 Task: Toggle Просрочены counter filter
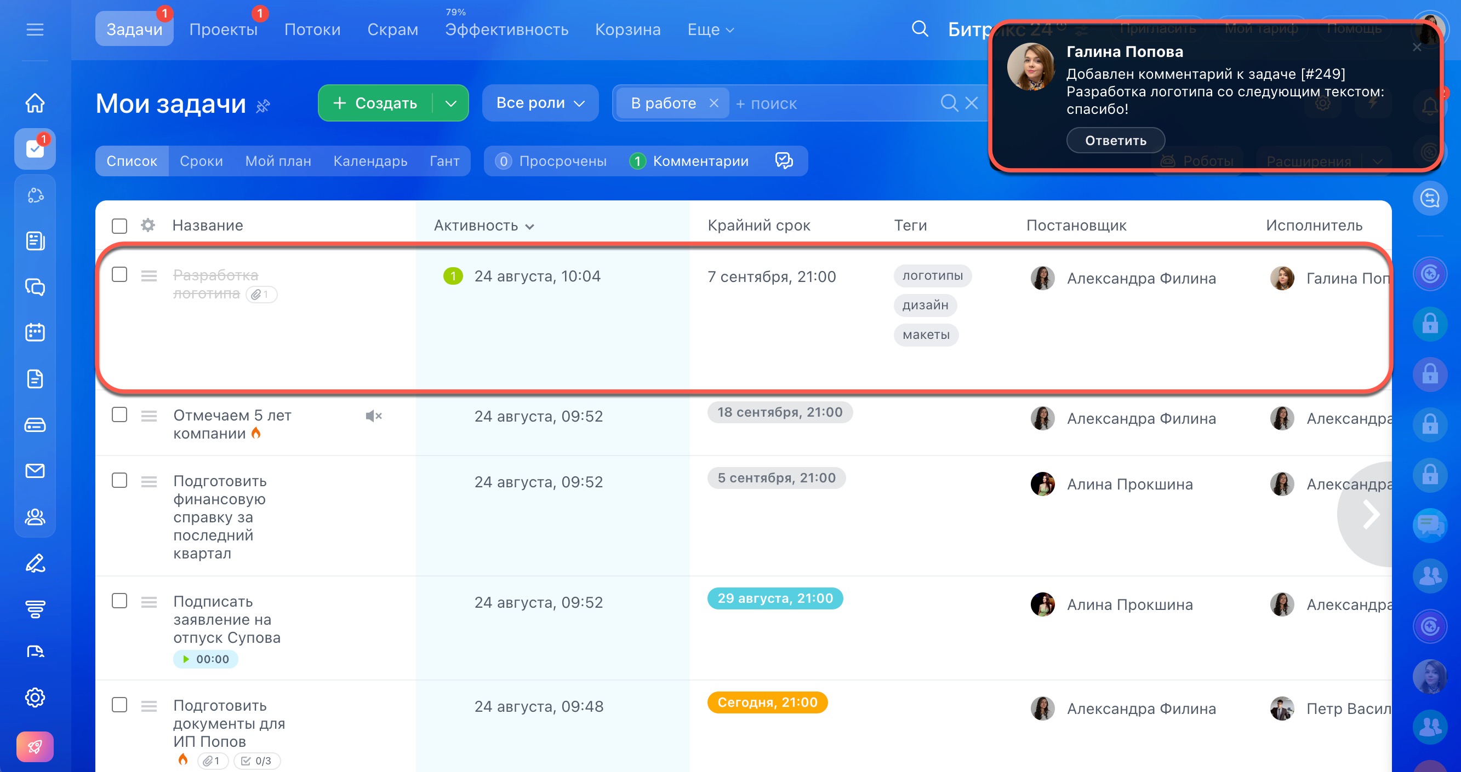pos(552,161)
